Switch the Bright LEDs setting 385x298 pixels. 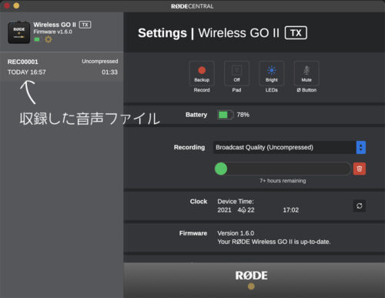click(x=271, y=73)
